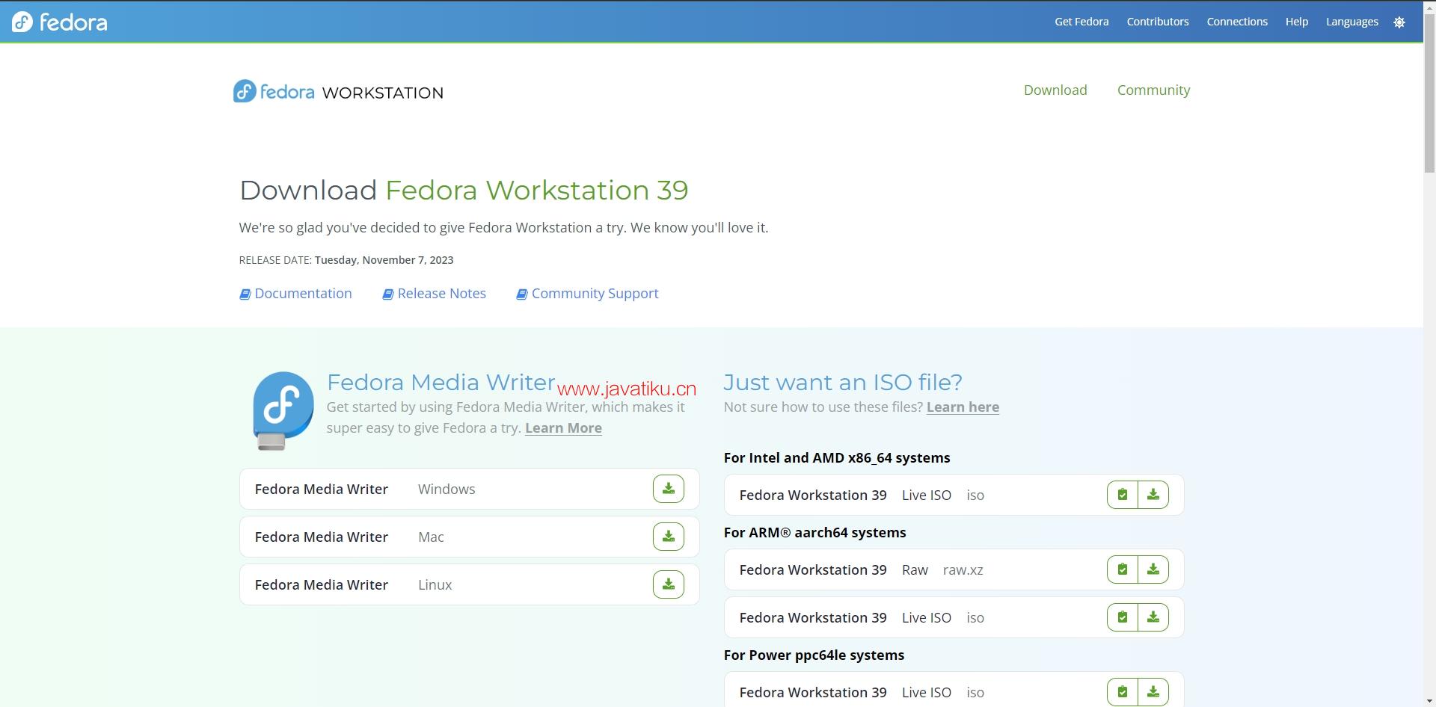Screen dimensions: 1436x707
Task: Click Learn More about Media Writer
Action: [x=563, y=428]
